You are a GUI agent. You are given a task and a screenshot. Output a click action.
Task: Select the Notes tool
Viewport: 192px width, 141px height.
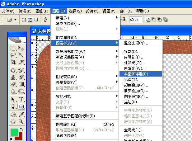click(13, 115)
